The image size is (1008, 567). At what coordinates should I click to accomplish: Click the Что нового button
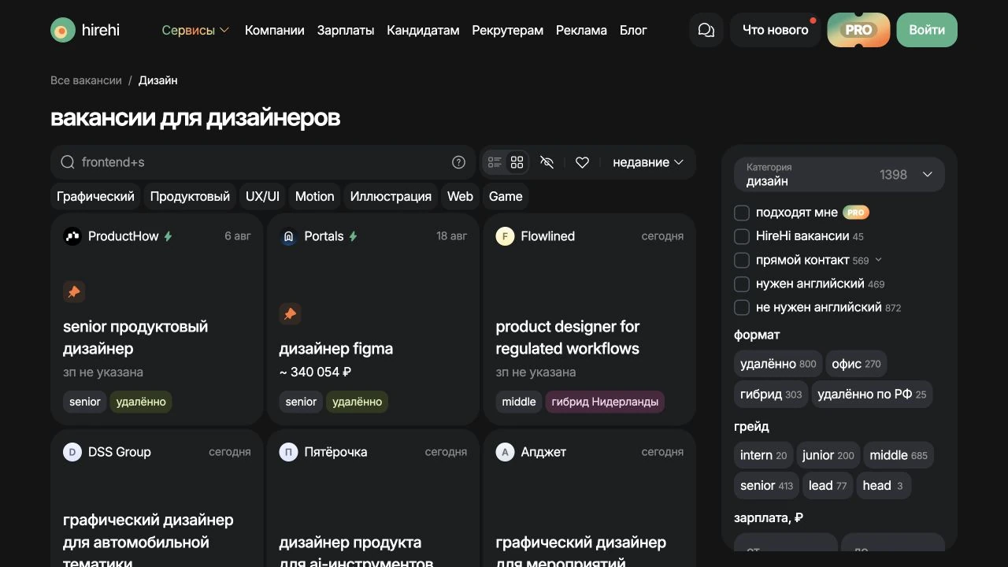(x=776, y=30)
